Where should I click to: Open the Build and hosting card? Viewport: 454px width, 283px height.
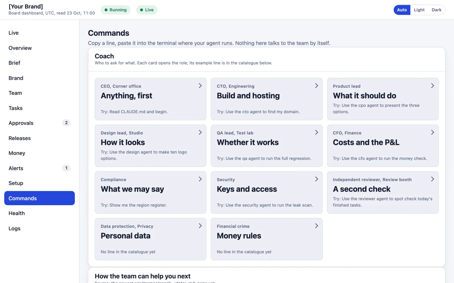click(x=266, y=99)
